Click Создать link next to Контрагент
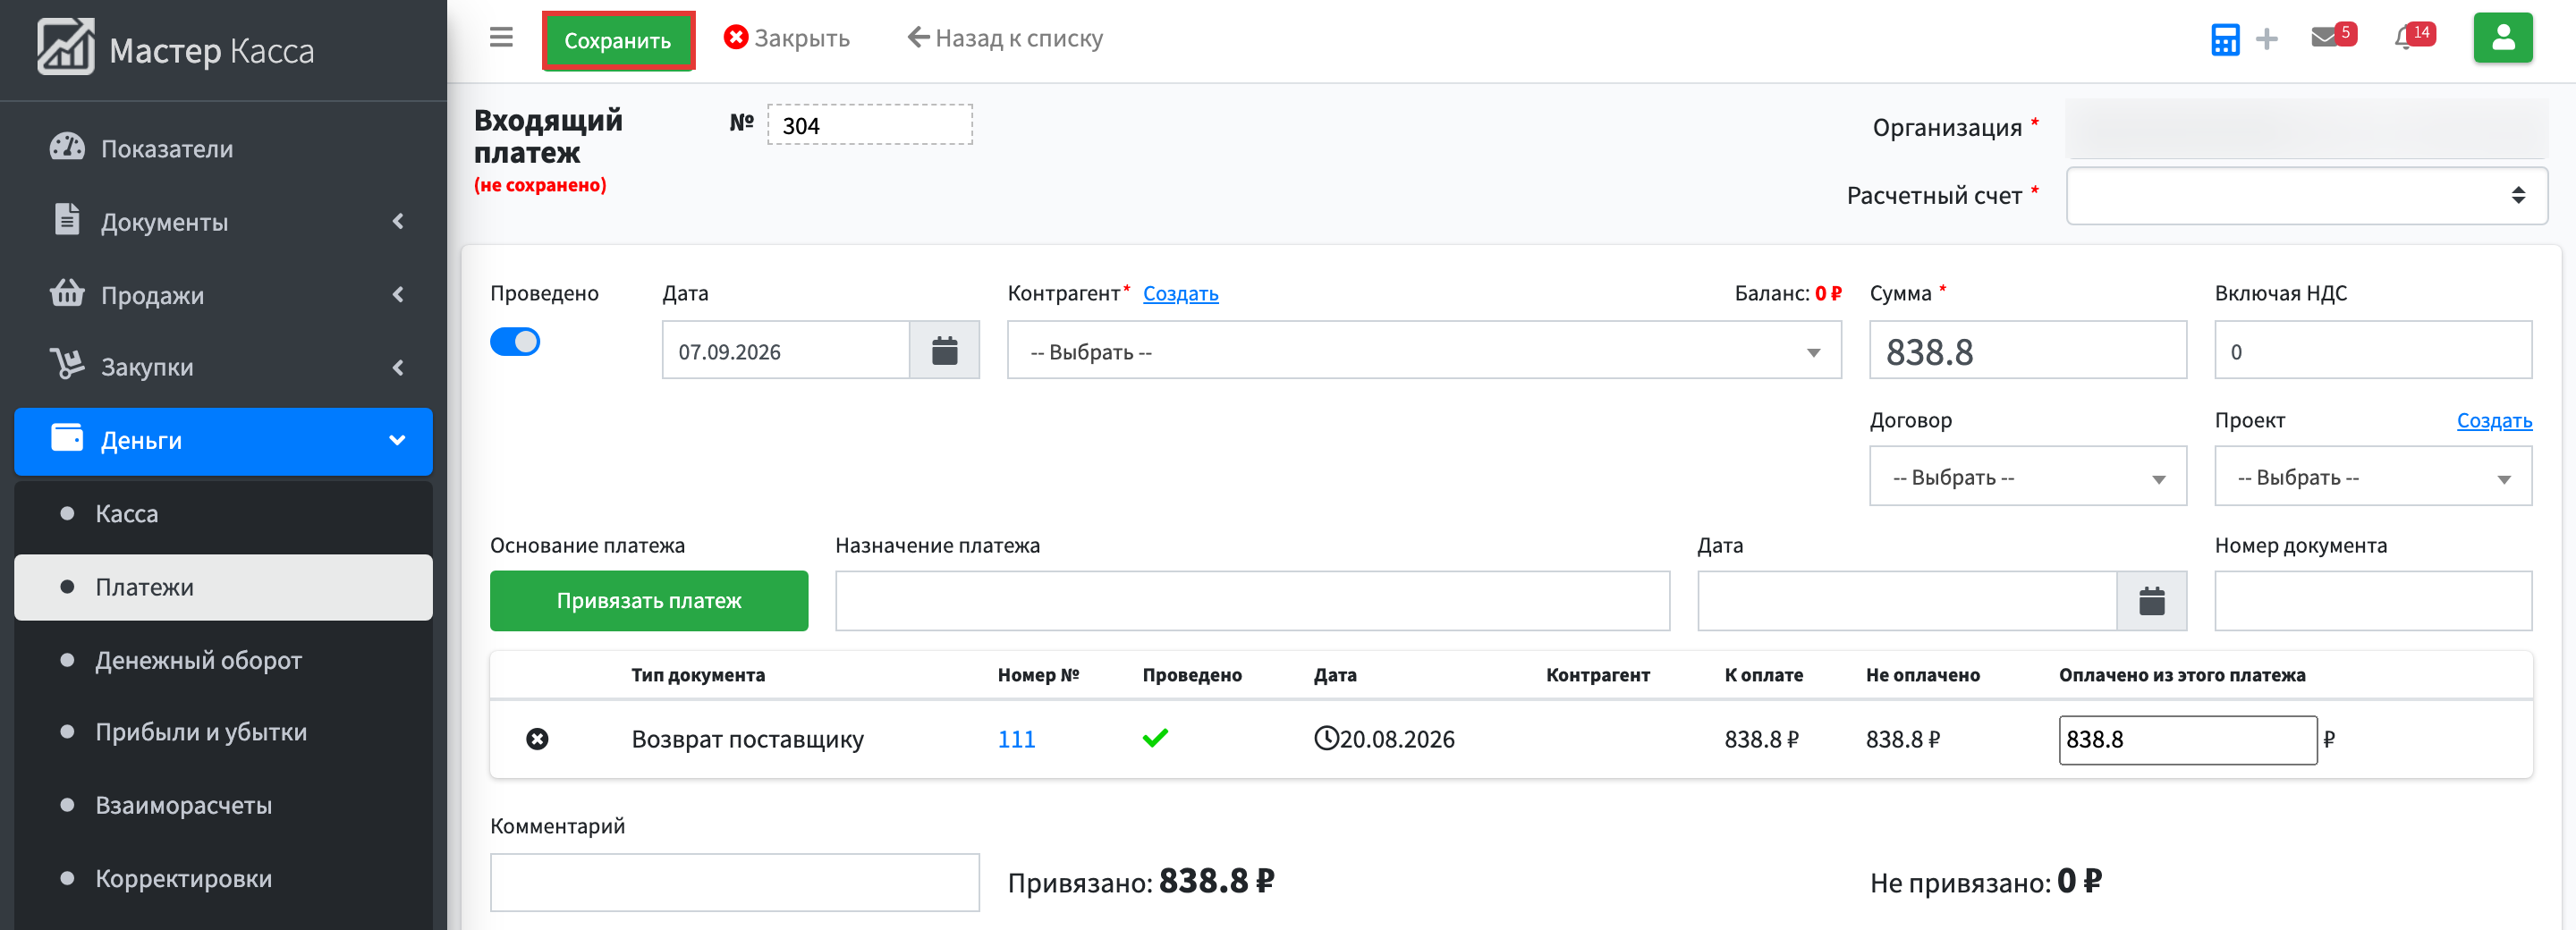Viewport: 2576px width, 930px height. pyautogui.click(x=1180, y=294)
